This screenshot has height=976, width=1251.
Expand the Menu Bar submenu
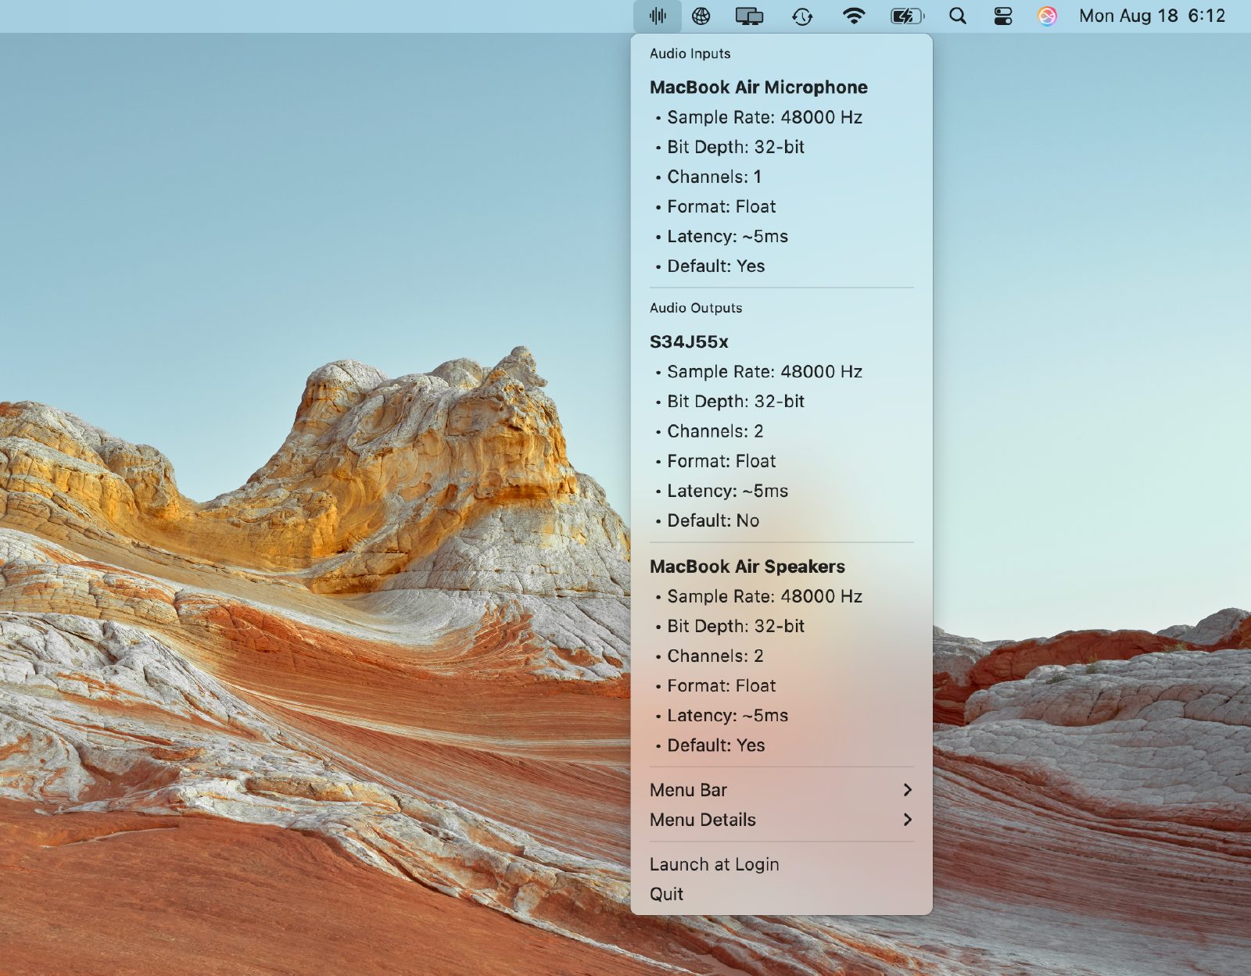781,790
